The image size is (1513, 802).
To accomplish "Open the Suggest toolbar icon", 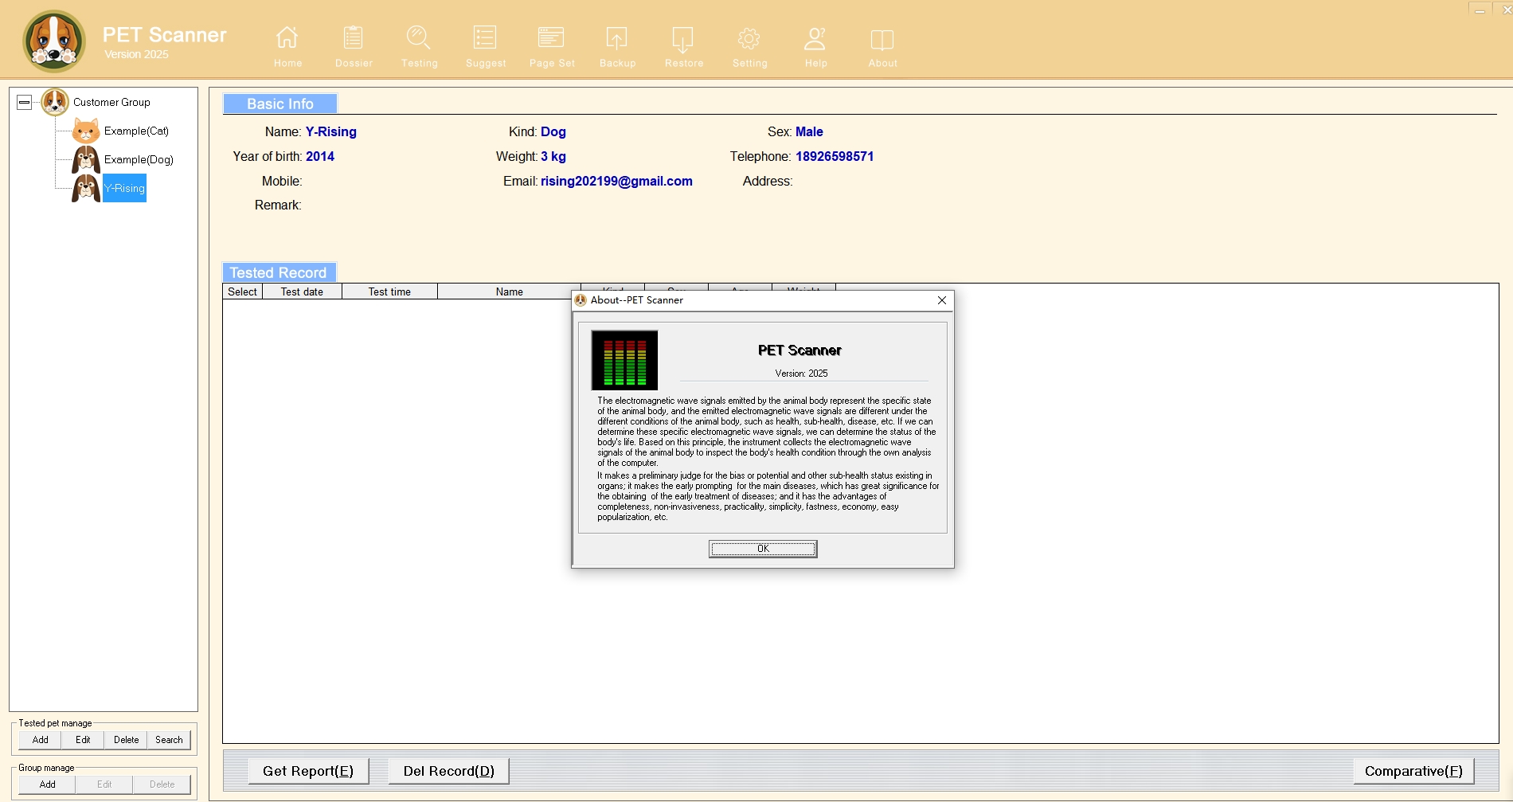I will [486, 46].
